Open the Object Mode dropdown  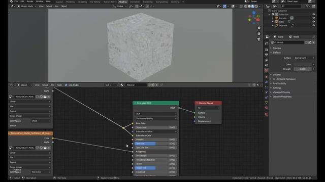(27, 6)
